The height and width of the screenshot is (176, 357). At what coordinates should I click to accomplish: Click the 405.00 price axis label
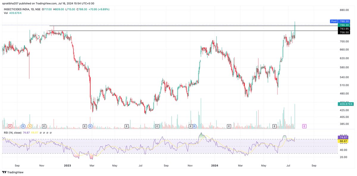(x=345, y=117)
